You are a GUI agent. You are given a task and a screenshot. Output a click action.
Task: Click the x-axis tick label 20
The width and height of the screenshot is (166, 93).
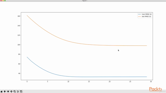click(109, 82)
